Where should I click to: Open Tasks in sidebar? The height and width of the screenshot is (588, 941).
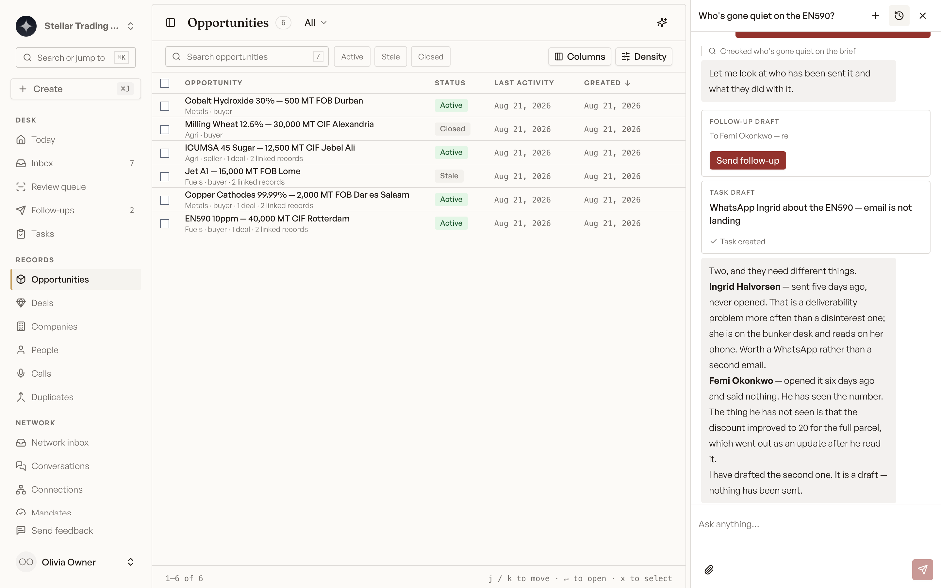click(76, 234)
